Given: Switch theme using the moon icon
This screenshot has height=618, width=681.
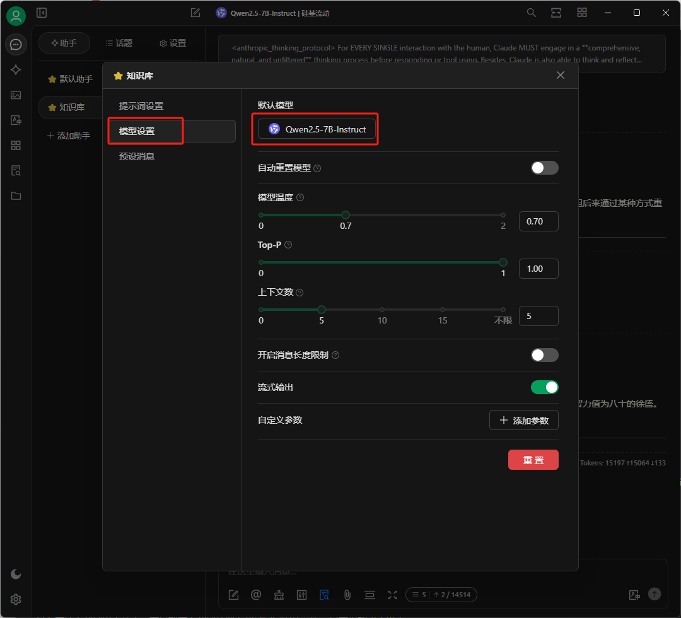Looking at the screenshot, I should [x=16, y=574].
